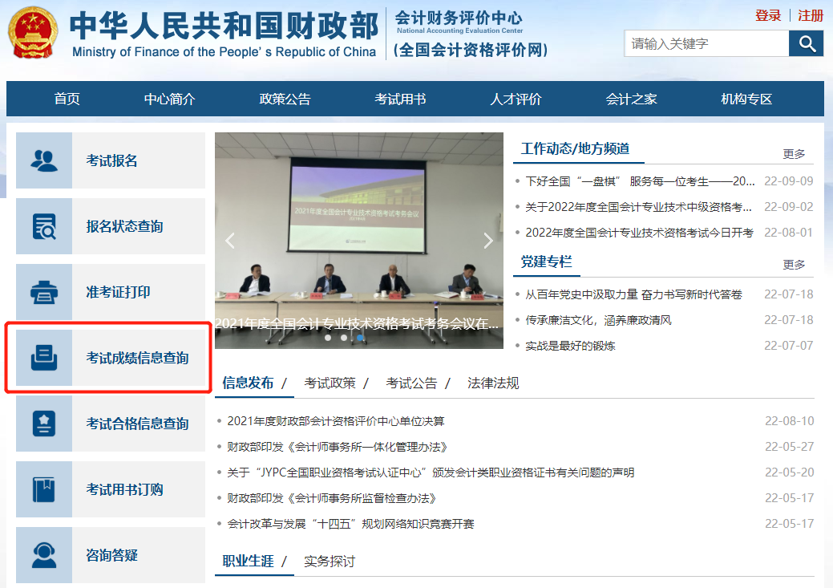Select the second carousel dot
Viewport: 833px width, 588px height.
point(344,338)
